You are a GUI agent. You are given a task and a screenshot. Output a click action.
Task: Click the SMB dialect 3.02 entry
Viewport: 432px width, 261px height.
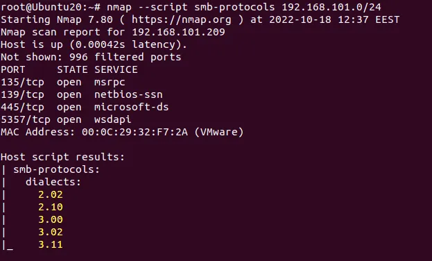tap(51, 232)
